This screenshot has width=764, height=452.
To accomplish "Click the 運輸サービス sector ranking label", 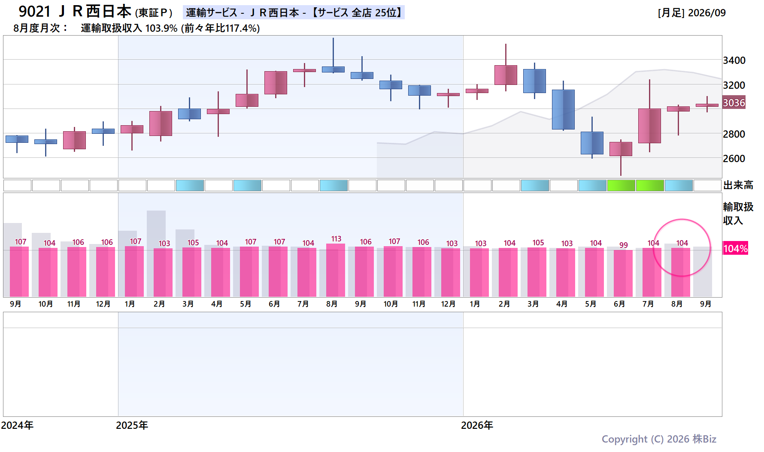I will 294,12.
